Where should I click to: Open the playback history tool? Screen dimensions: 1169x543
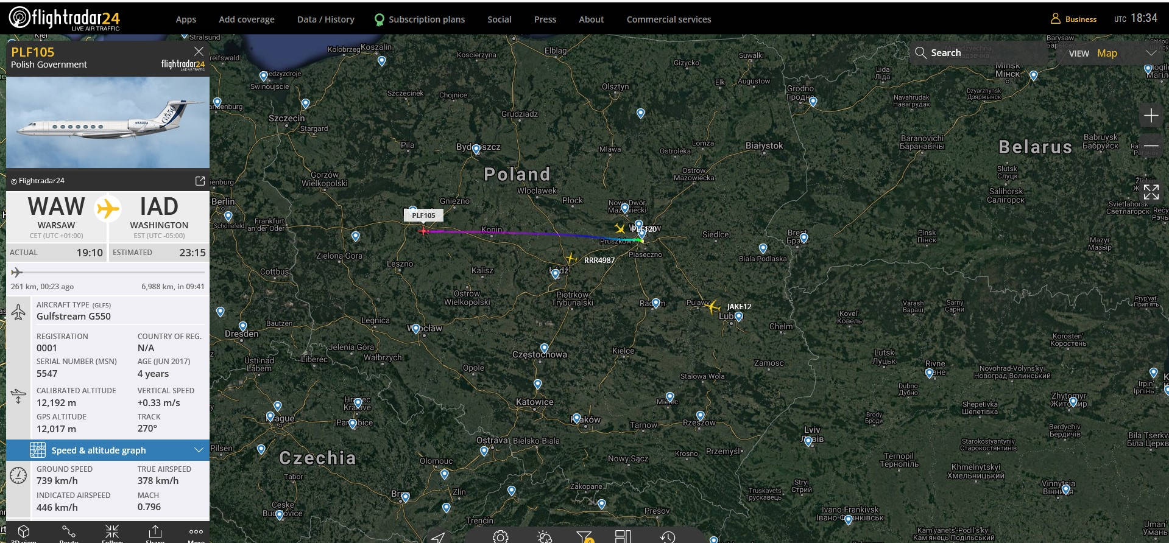(x=668, y=537)
